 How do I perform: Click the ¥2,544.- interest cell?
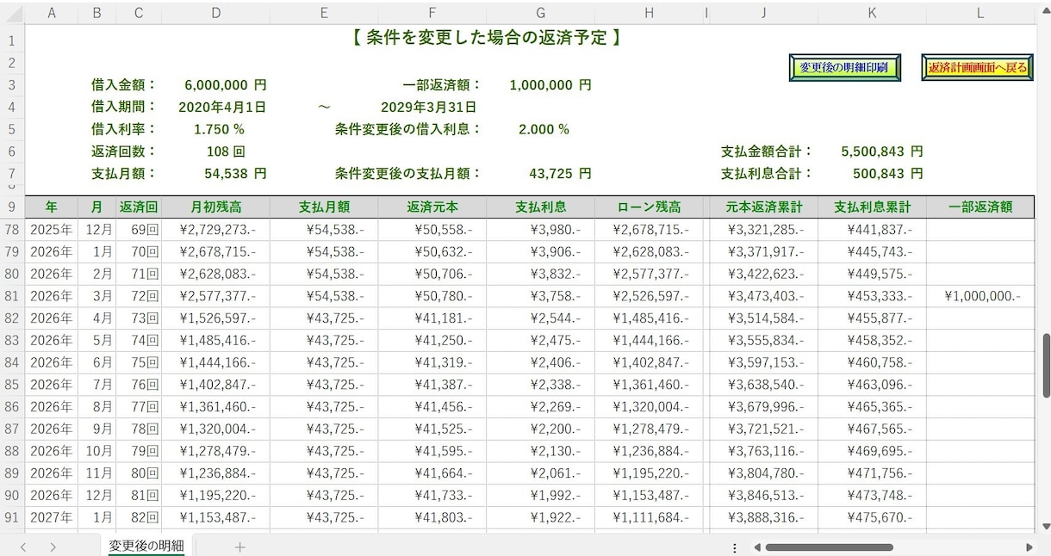pyautogui.click(x=540, y=318)
